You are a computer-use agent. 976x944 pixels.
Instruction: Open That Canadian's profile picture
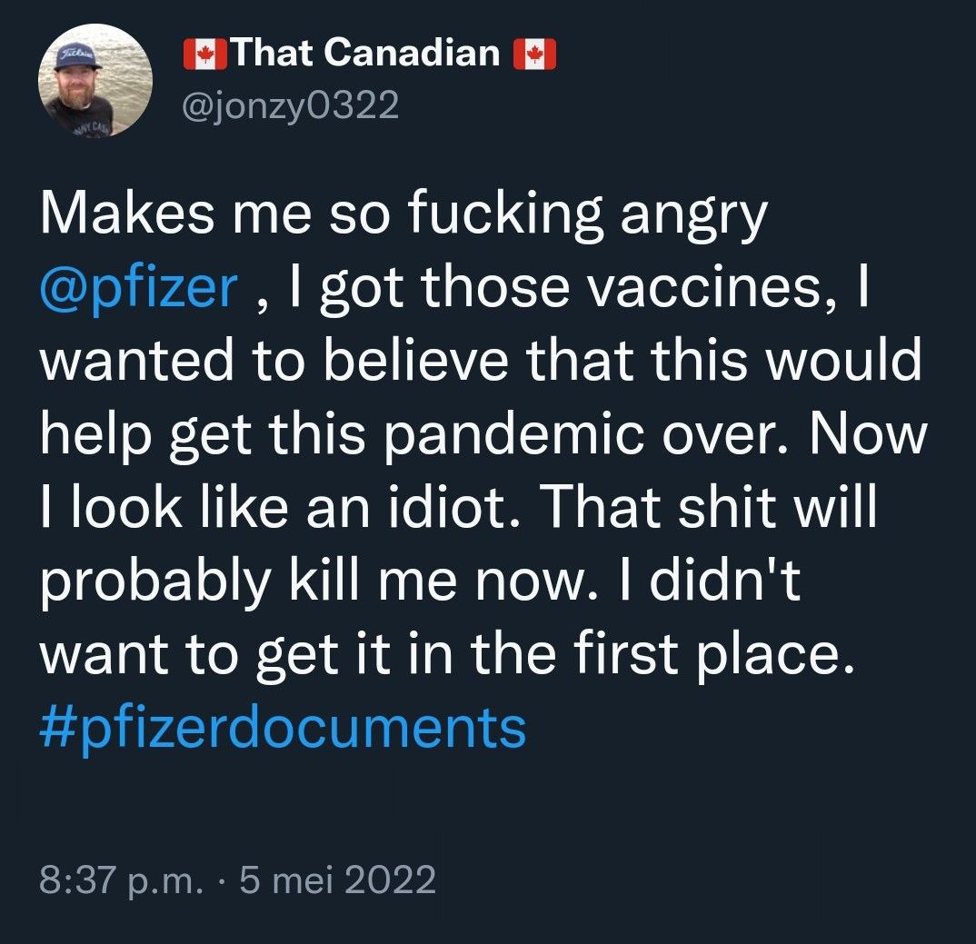tap(95, 80)
